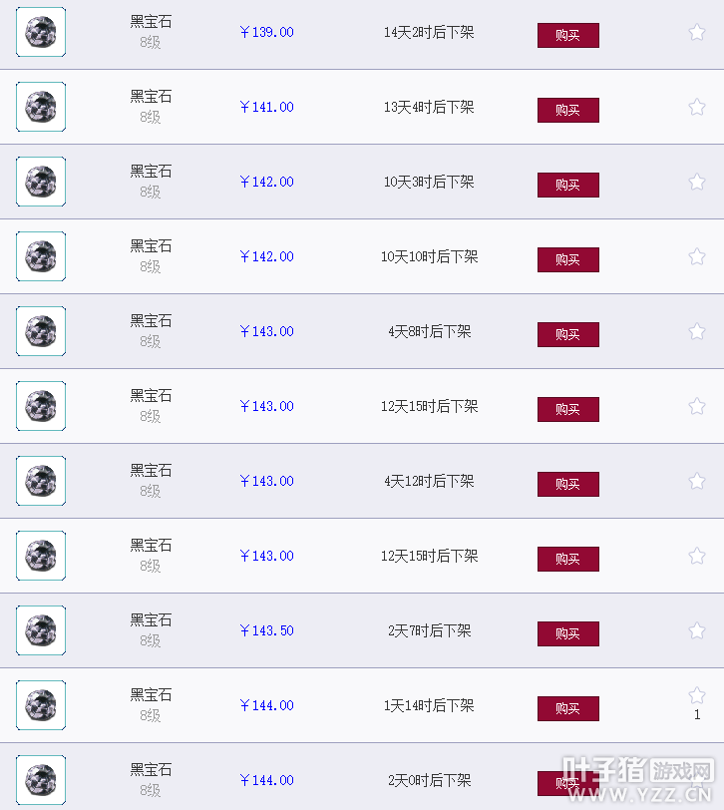Click the gem icon for the ¥141.00 listing
This screenshot has width=724, height=810.
pos(41,107)
